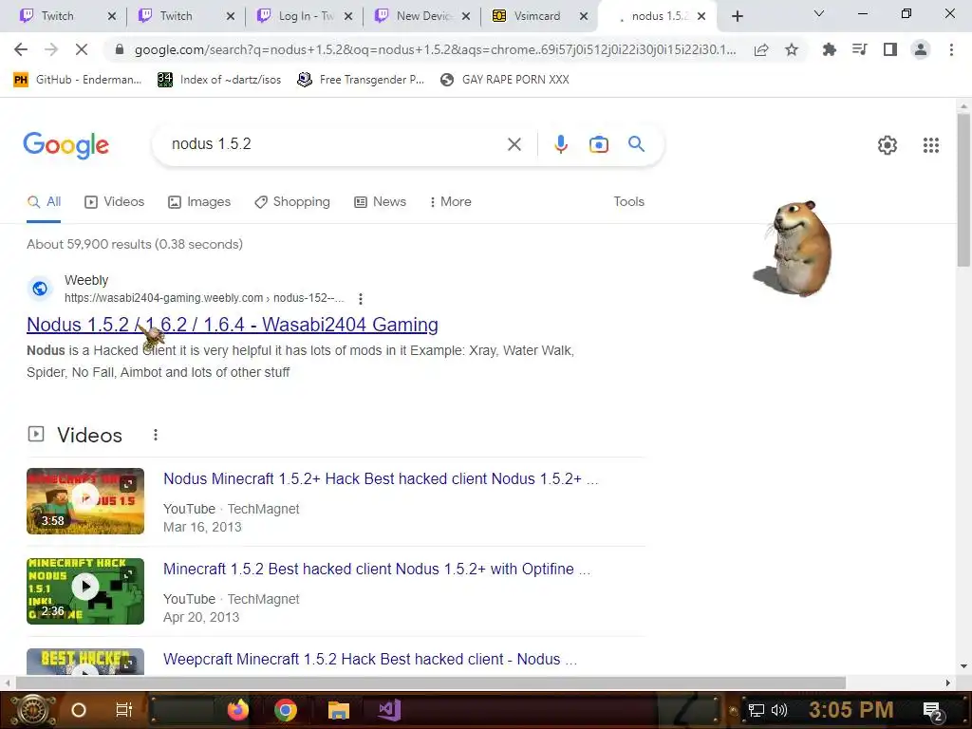Open the Tools search options
The image size is (972, 729).
click(x=628, y=202)
